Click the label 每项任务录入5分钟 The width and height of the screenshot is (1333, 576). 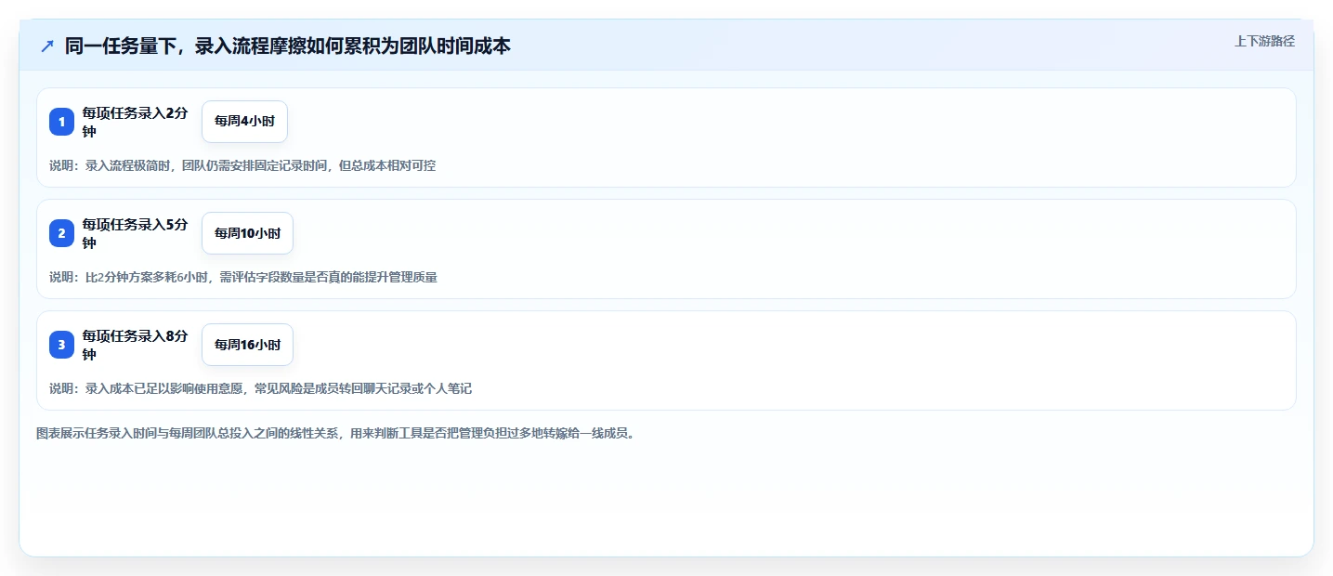tap(136, 233)
